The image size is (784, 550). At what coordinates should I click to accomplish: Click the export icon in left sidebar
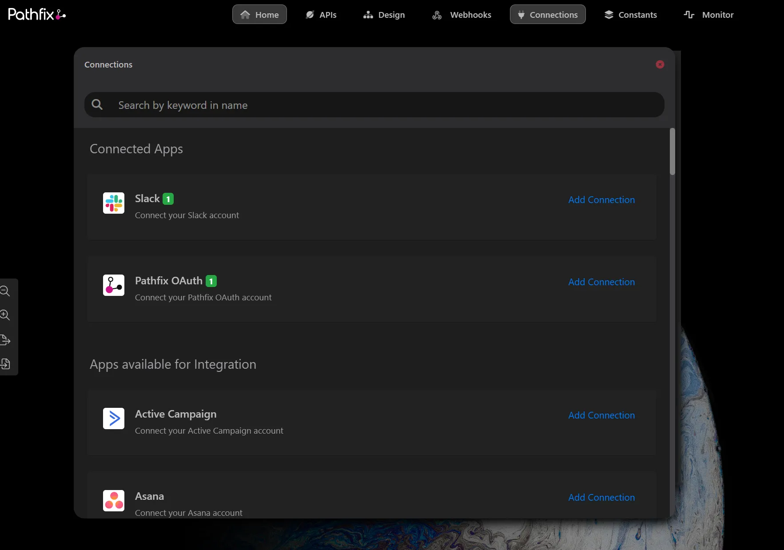5,340
